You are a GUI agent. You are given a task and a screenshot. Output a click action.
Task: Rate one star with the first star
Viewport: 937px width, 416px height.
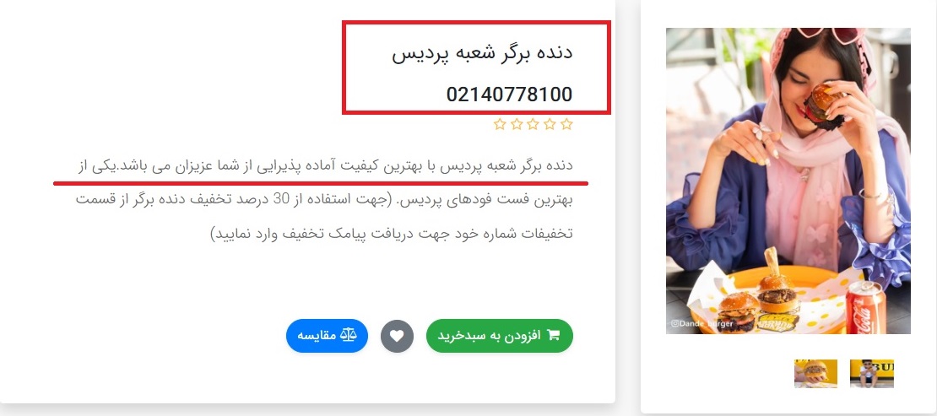click(x=567, y=124)
